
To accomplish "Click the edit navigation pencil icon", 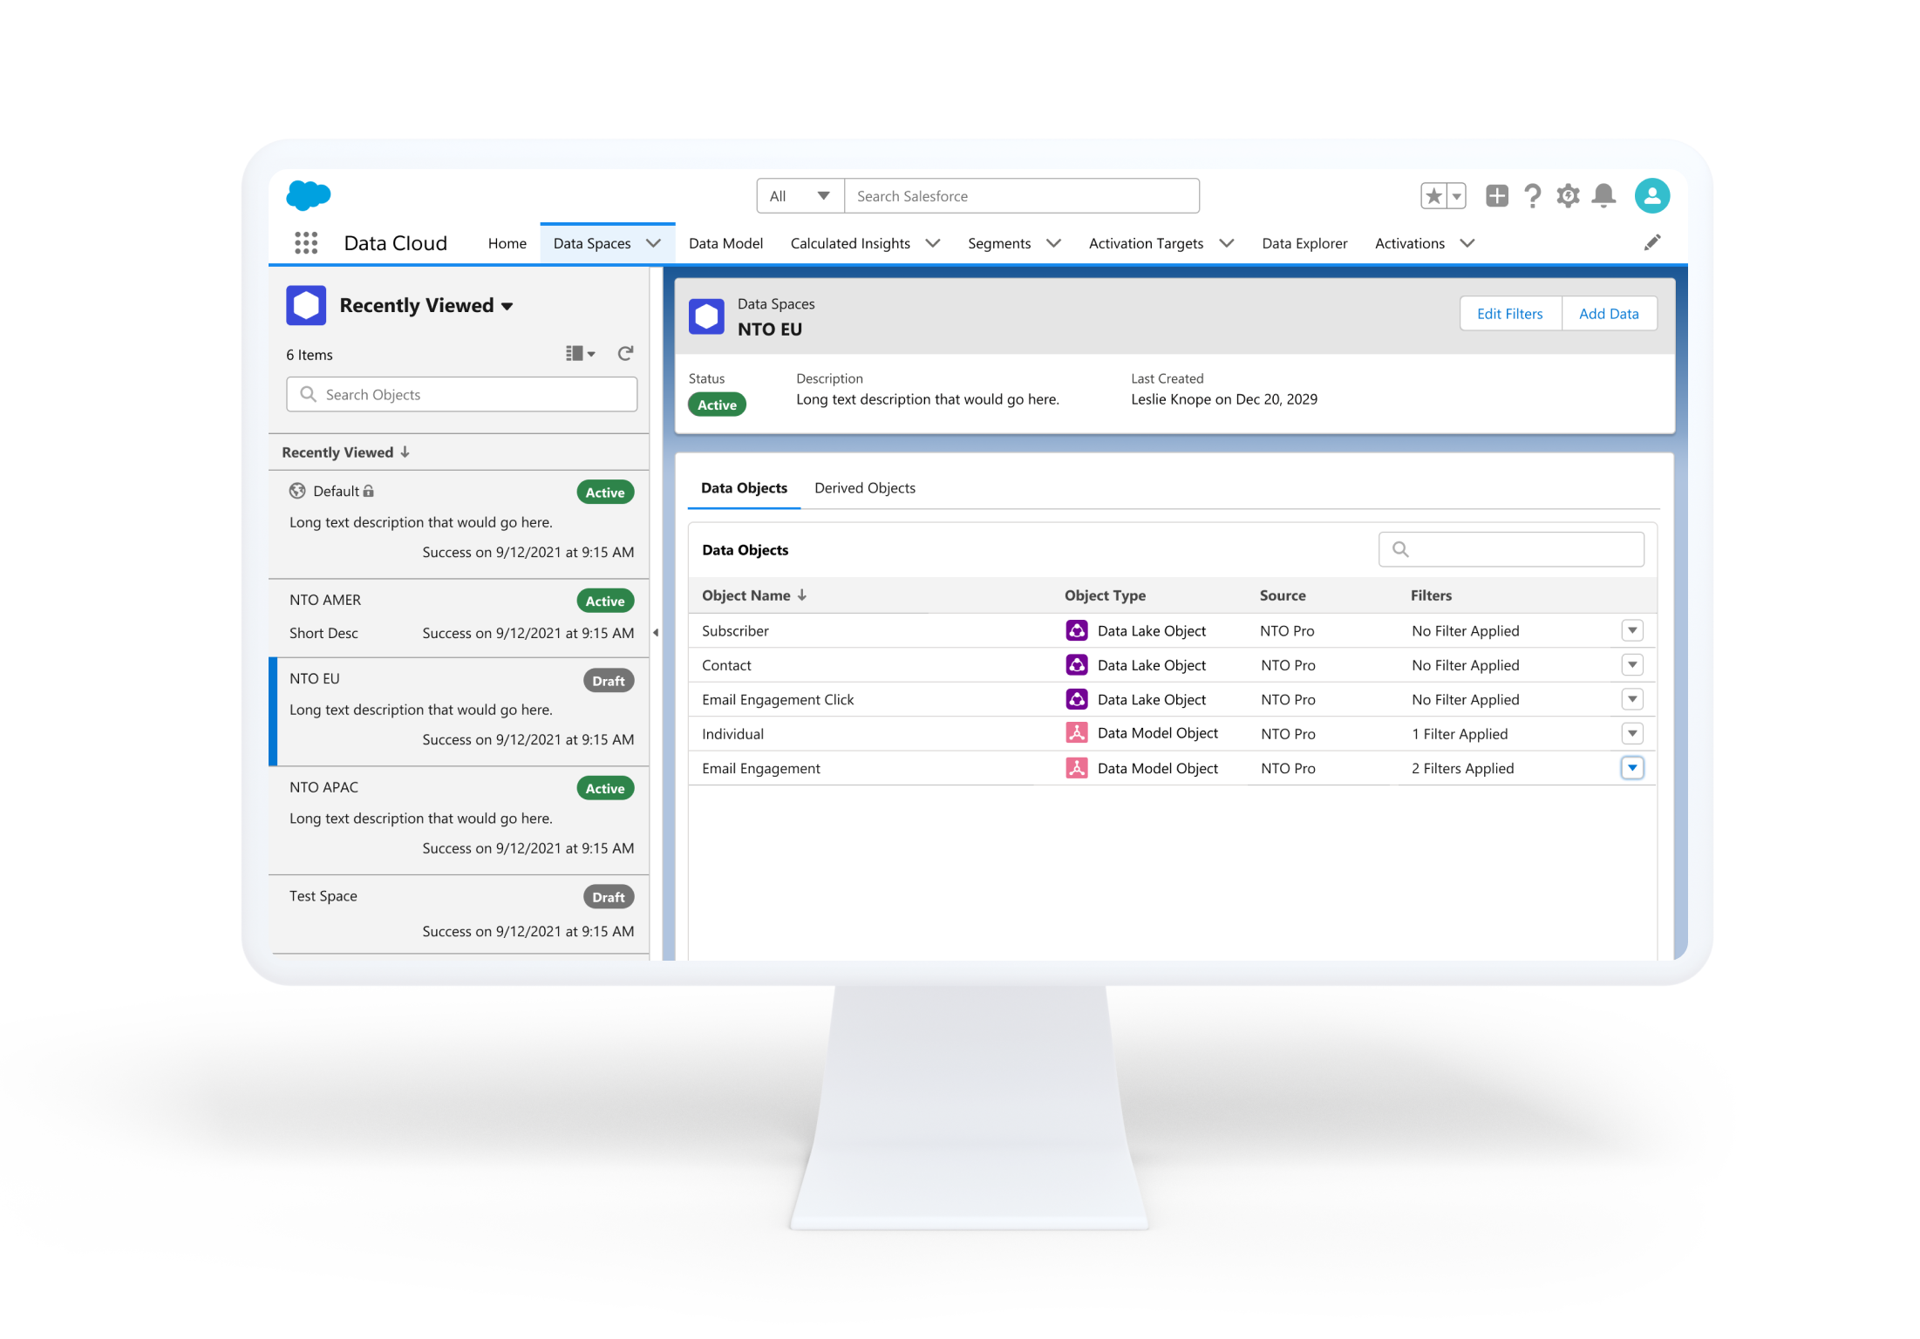I will (1652, 243).
